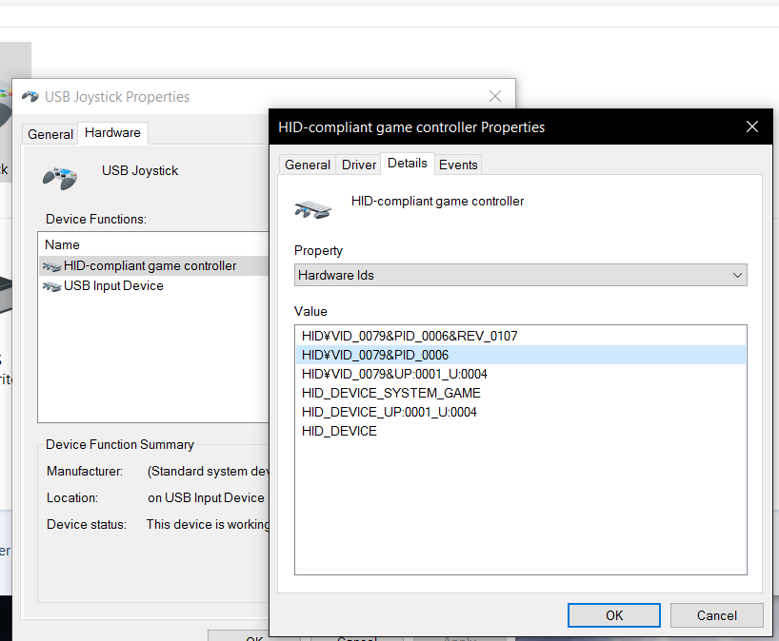Click the large USB Joystick gamepad icon

[60, 178]
